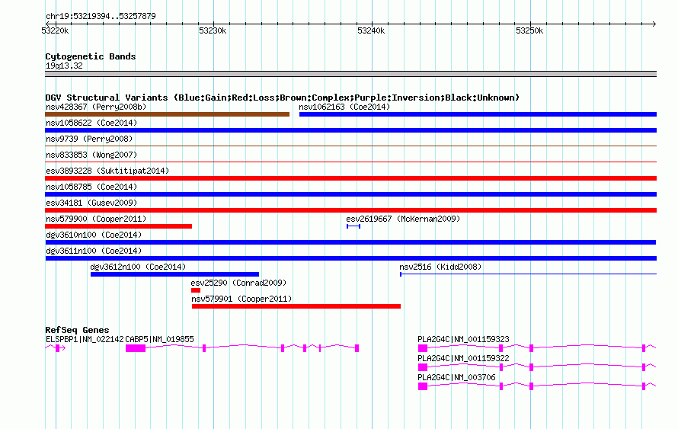Click the blue dgv3611n100 gain bar
This screenshot has width=678, height=429.
pos(350,258)
